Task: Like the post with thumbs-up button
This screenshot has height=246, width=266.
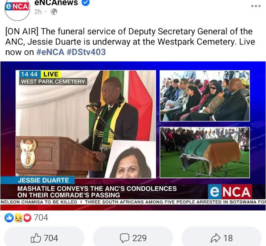Action: 44,238
